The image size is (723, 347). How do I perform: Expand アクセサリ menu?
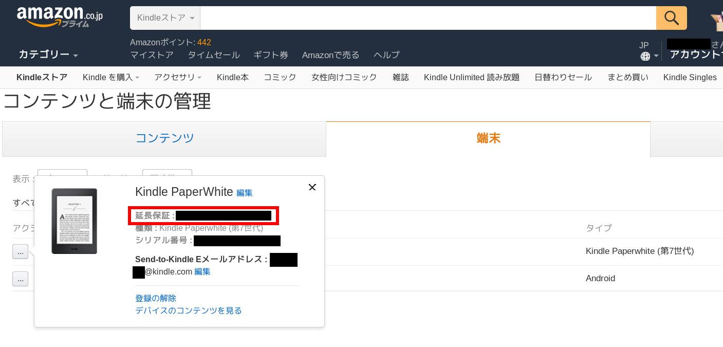pyautogui.click(x=178, y=77)
